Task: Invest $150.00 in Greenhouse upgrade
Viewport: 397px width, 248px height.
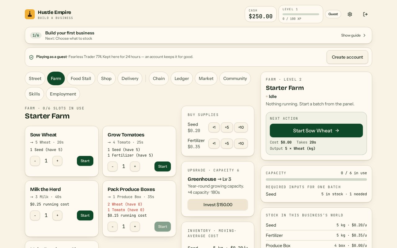Action: tap(218, 205)
